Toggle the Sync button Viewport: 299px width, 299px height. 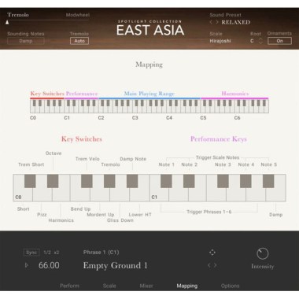point(31,253)
